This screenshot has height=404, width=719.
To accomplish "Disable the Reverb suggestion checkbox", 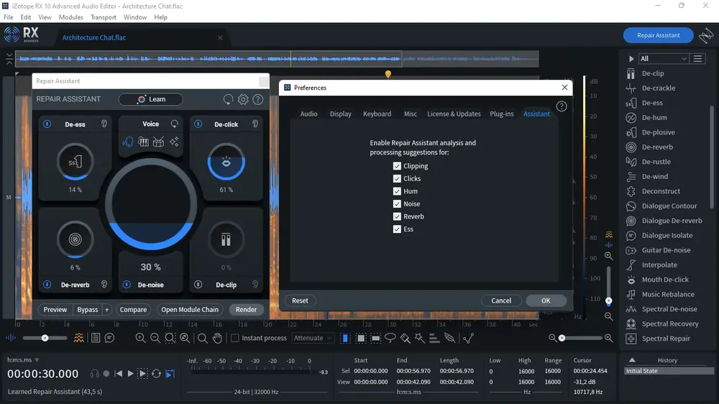I will (397, 216).
